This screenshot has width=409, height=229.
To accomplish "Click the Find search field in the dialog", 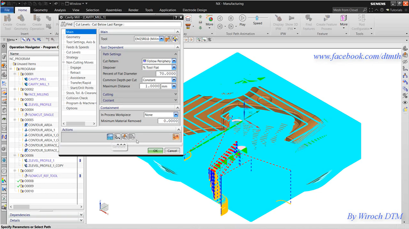I will pyautogui.click(x=128, y=24).
